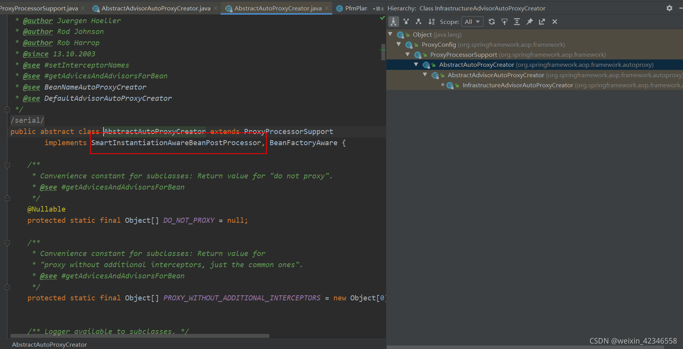Select InfrastructureAdvisorAutoProxyCreator in hierarchy tree
The height and width of the screenshot is (349, 683).
coord(535,85)
